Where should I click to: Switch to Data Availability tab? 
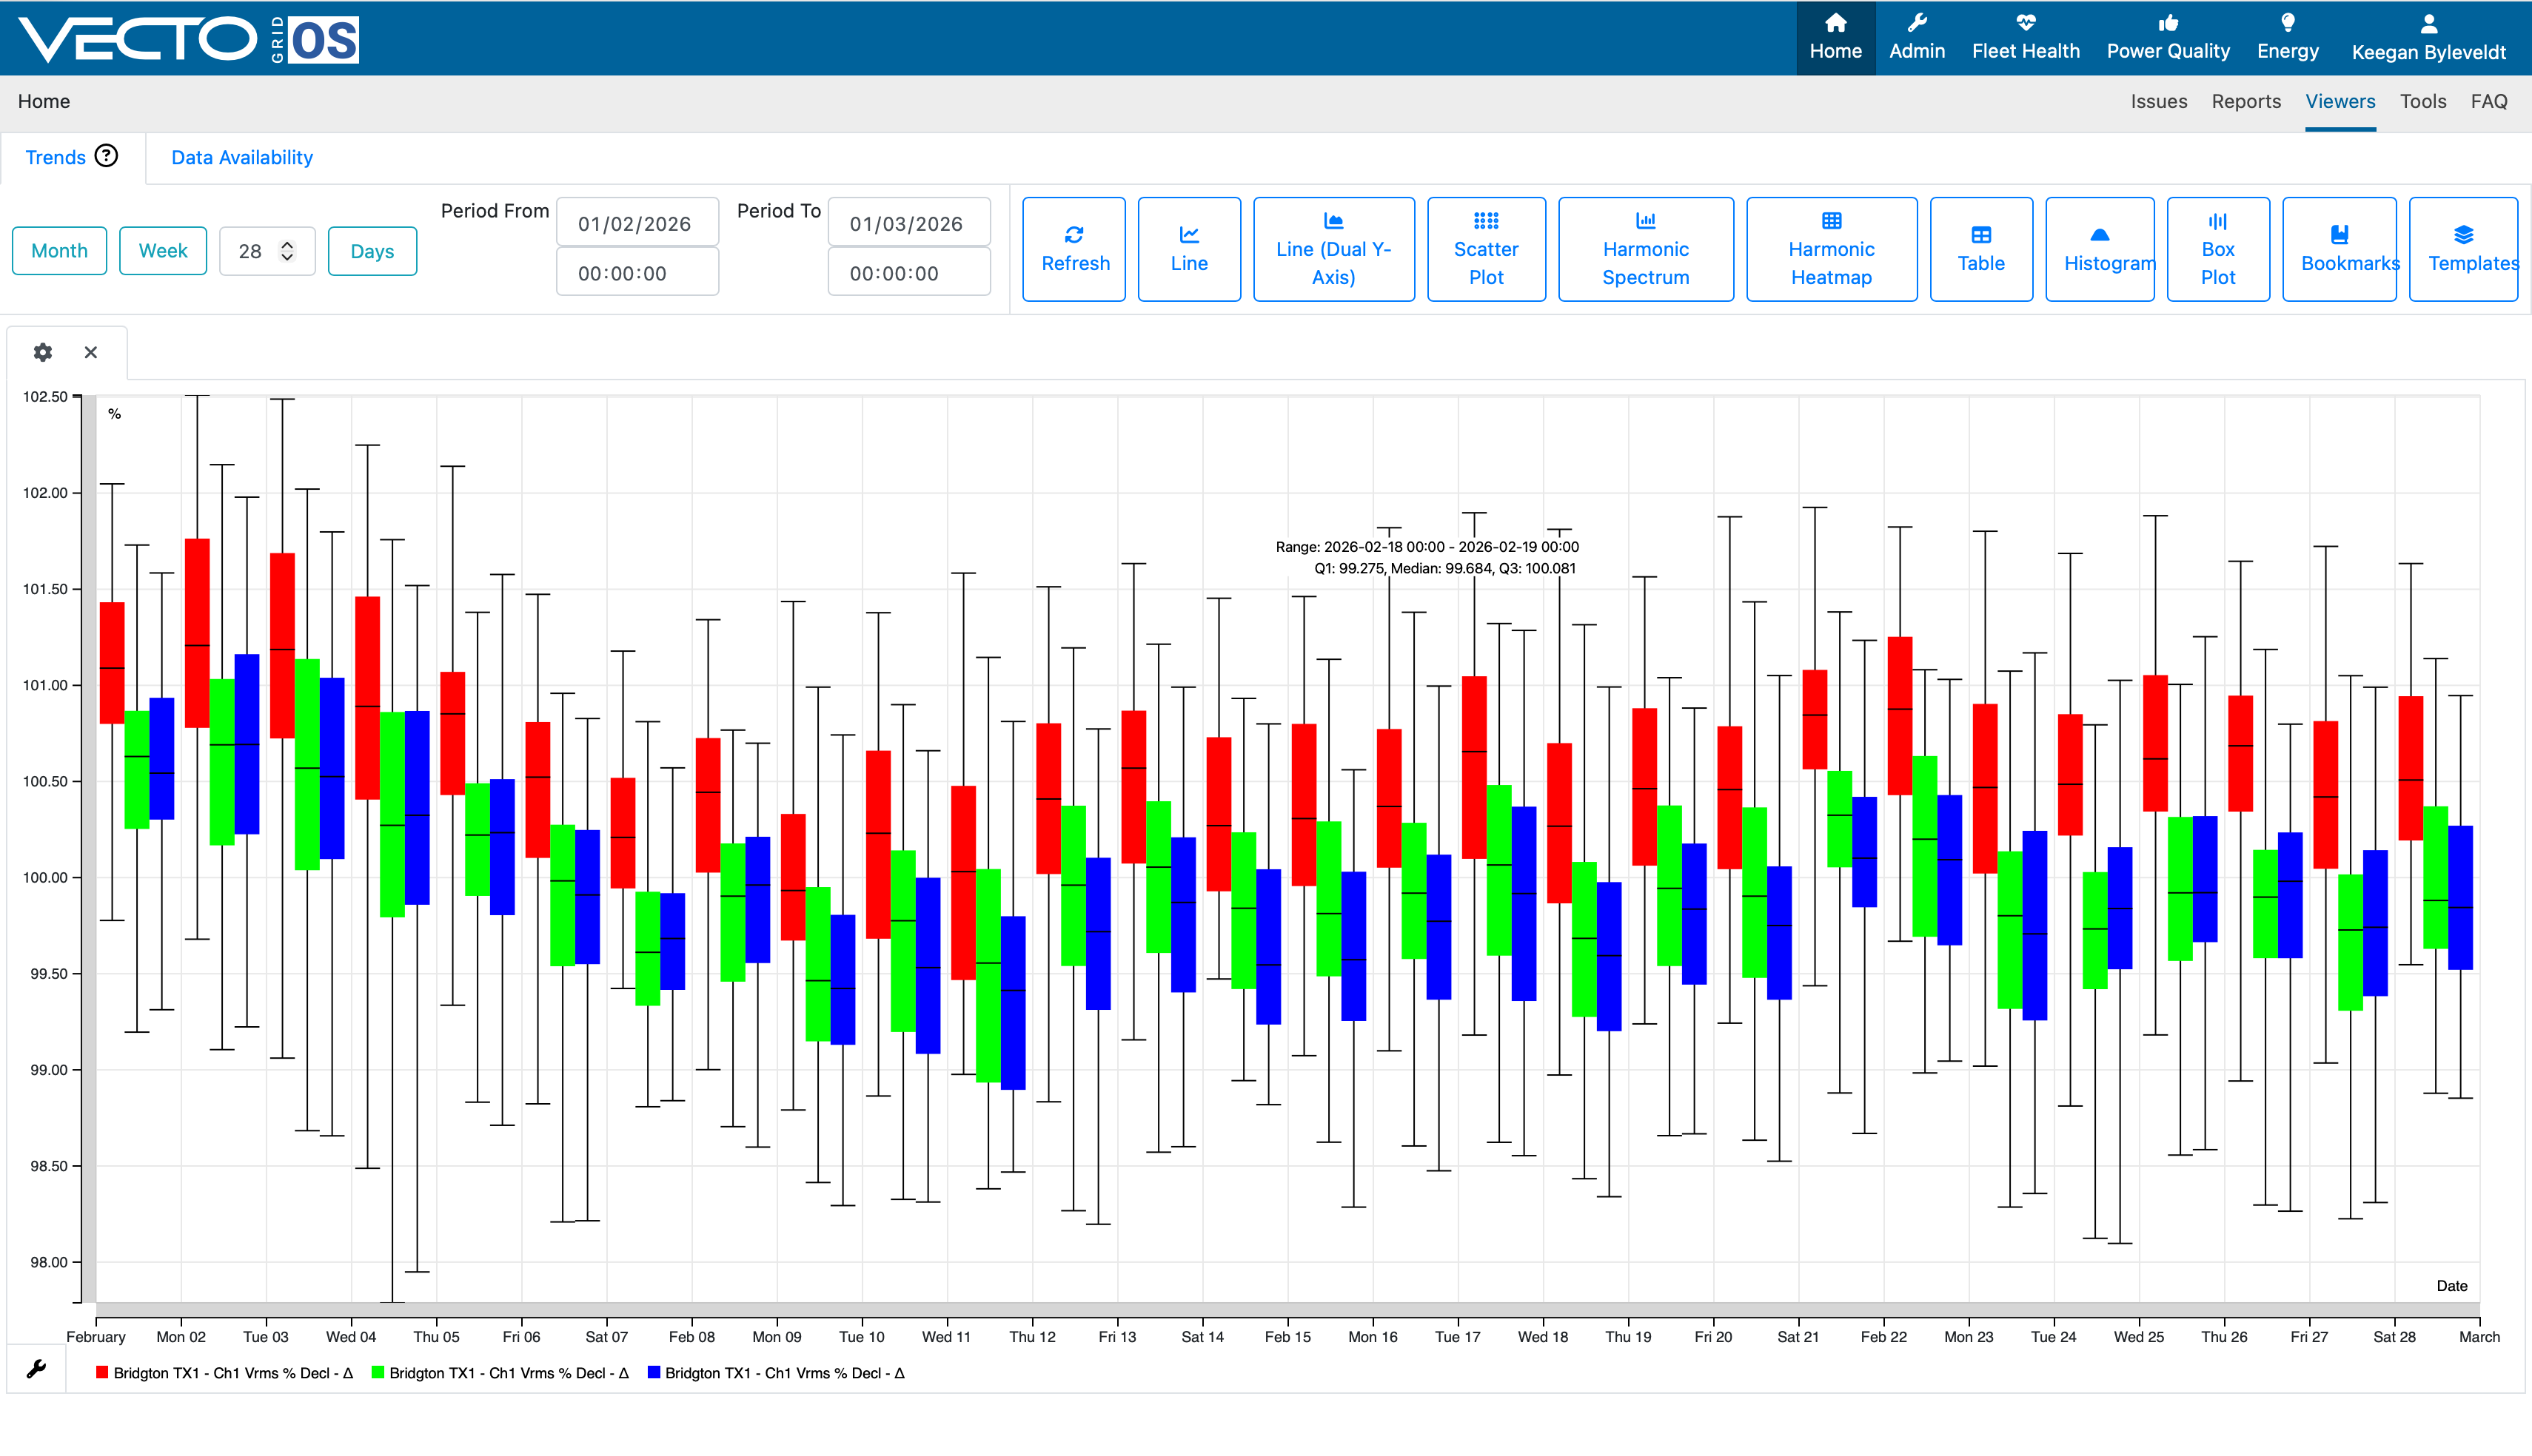242,157
